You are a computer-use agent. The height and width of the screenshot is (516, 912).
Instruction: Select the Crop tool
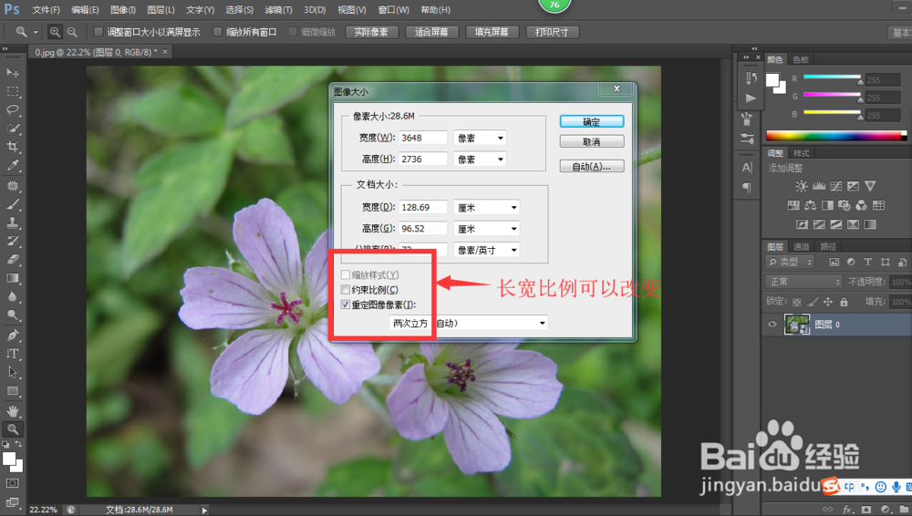[x=13, y=147]
